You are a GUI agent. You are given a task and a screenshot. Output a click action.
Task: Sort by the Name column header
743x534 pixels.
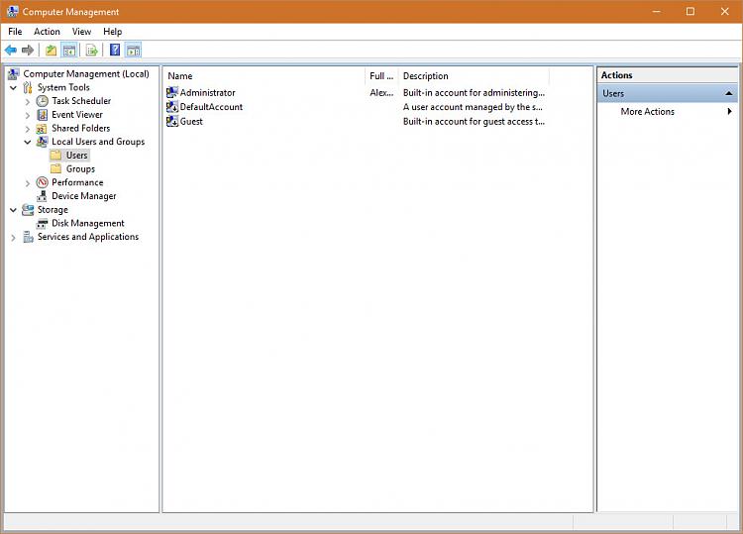(x=265, y=76)
